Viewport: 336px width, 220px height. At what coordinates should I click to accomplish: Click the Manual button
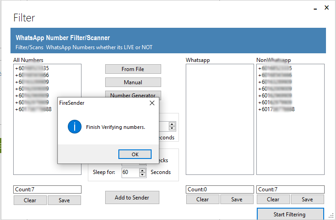[133, 82]
